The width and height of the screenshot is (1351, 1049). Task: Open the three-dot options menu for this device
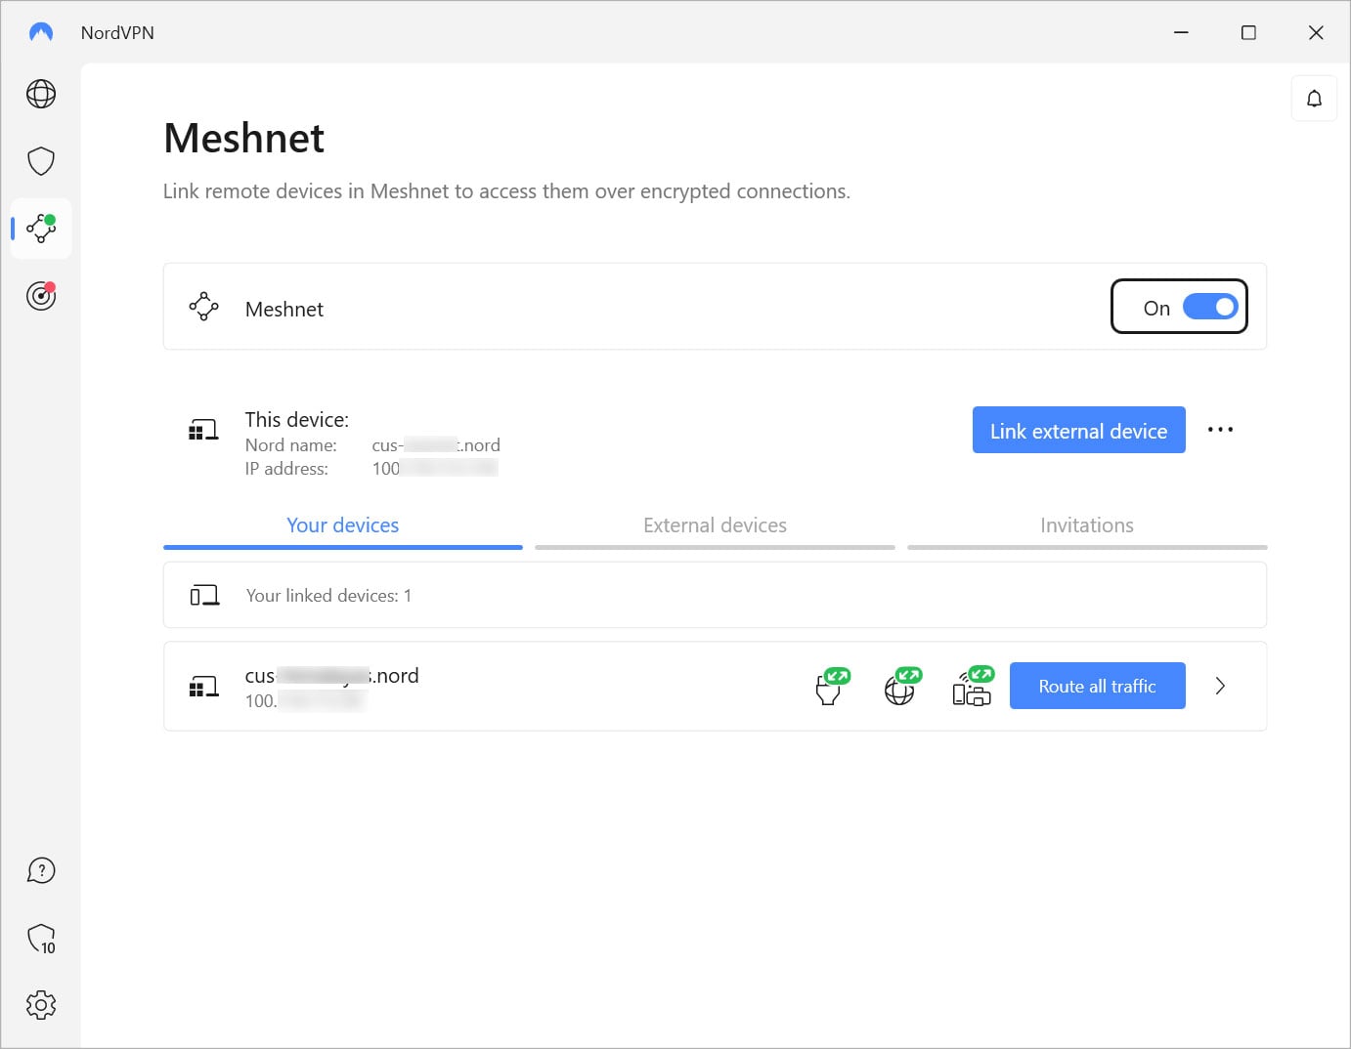tap(1220, 430)
